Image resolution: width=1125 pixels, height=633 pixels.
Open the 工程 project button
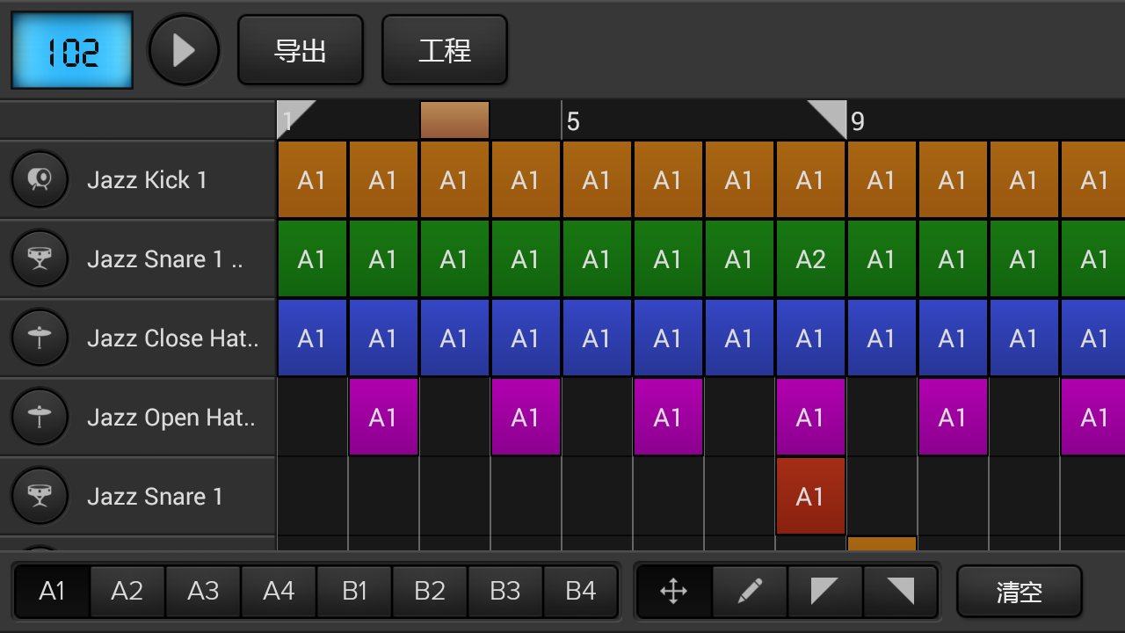pos(445,50)
